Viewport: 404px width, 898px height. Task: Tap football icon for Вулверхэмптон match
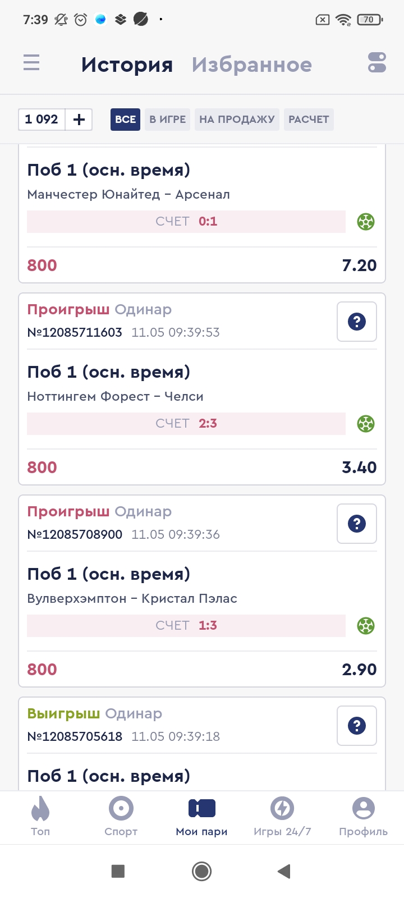pos(366,626)
